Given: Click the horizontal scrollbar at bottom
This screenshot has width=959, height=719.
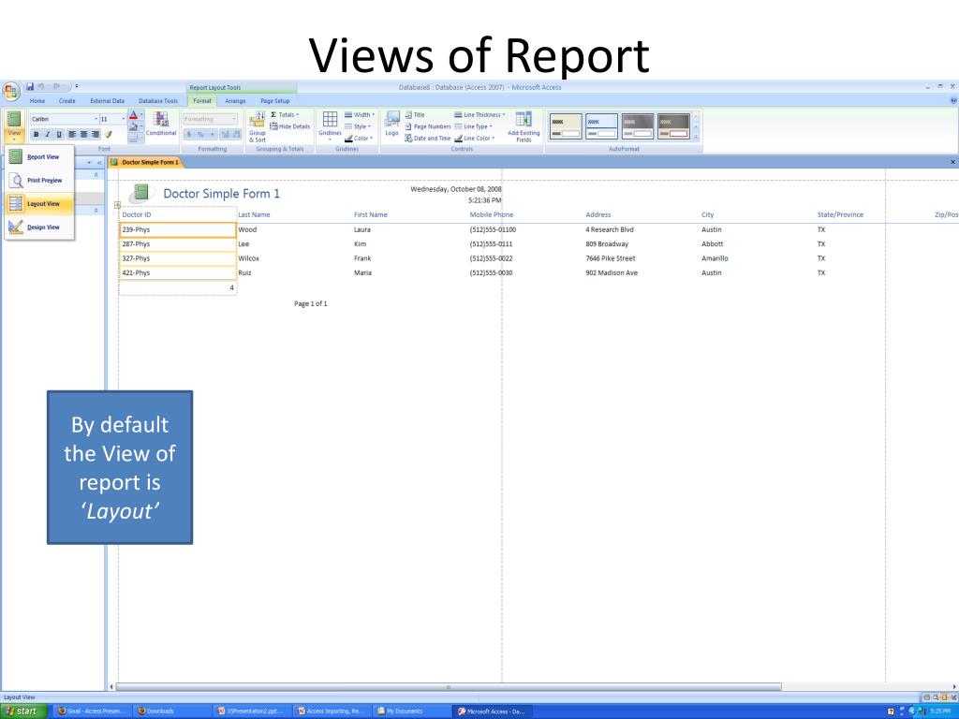Looking at the screenshot, I should click(x=449, y=687).
